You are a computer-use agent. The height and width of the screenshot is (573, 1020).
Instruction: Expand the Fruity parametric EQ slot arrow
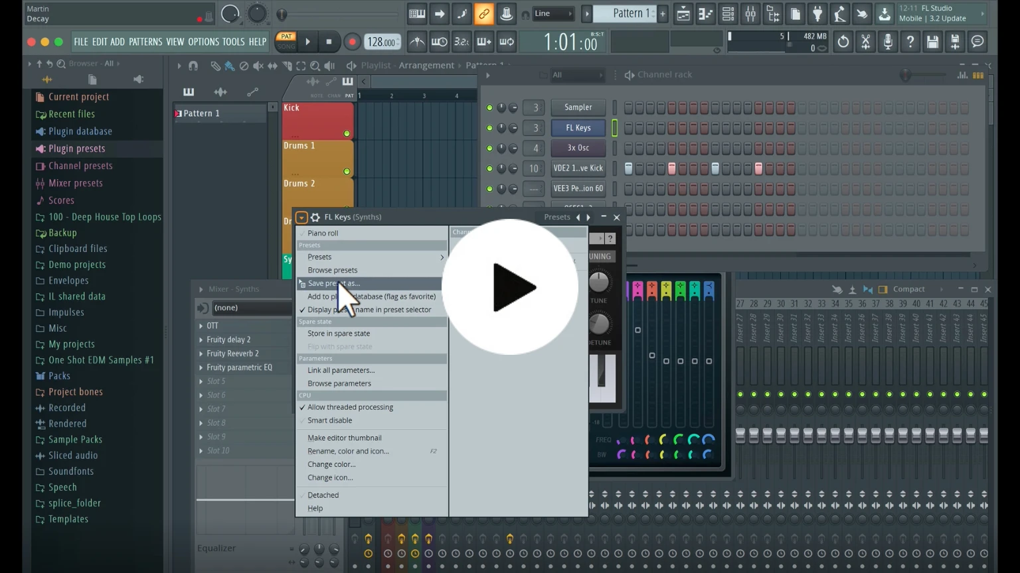[201, 367]
